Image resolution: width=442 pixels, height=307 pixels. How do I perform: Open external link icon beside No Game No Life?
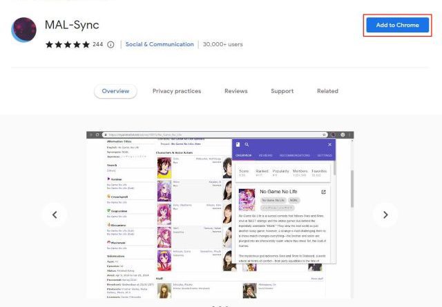click(323, 192)
